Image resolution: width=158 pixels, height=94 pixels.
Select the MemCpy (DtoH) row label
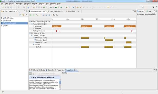coord(42,40)
